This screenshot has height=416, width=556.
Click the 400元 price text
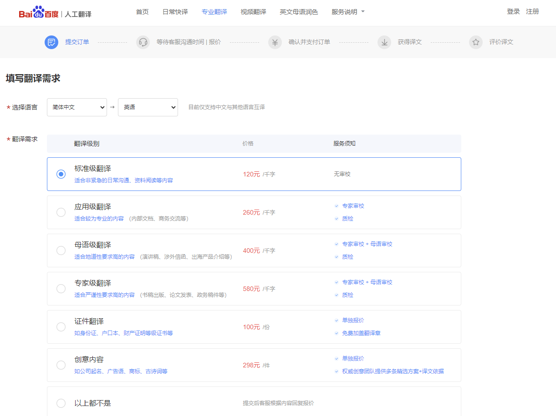pos(251,251)
